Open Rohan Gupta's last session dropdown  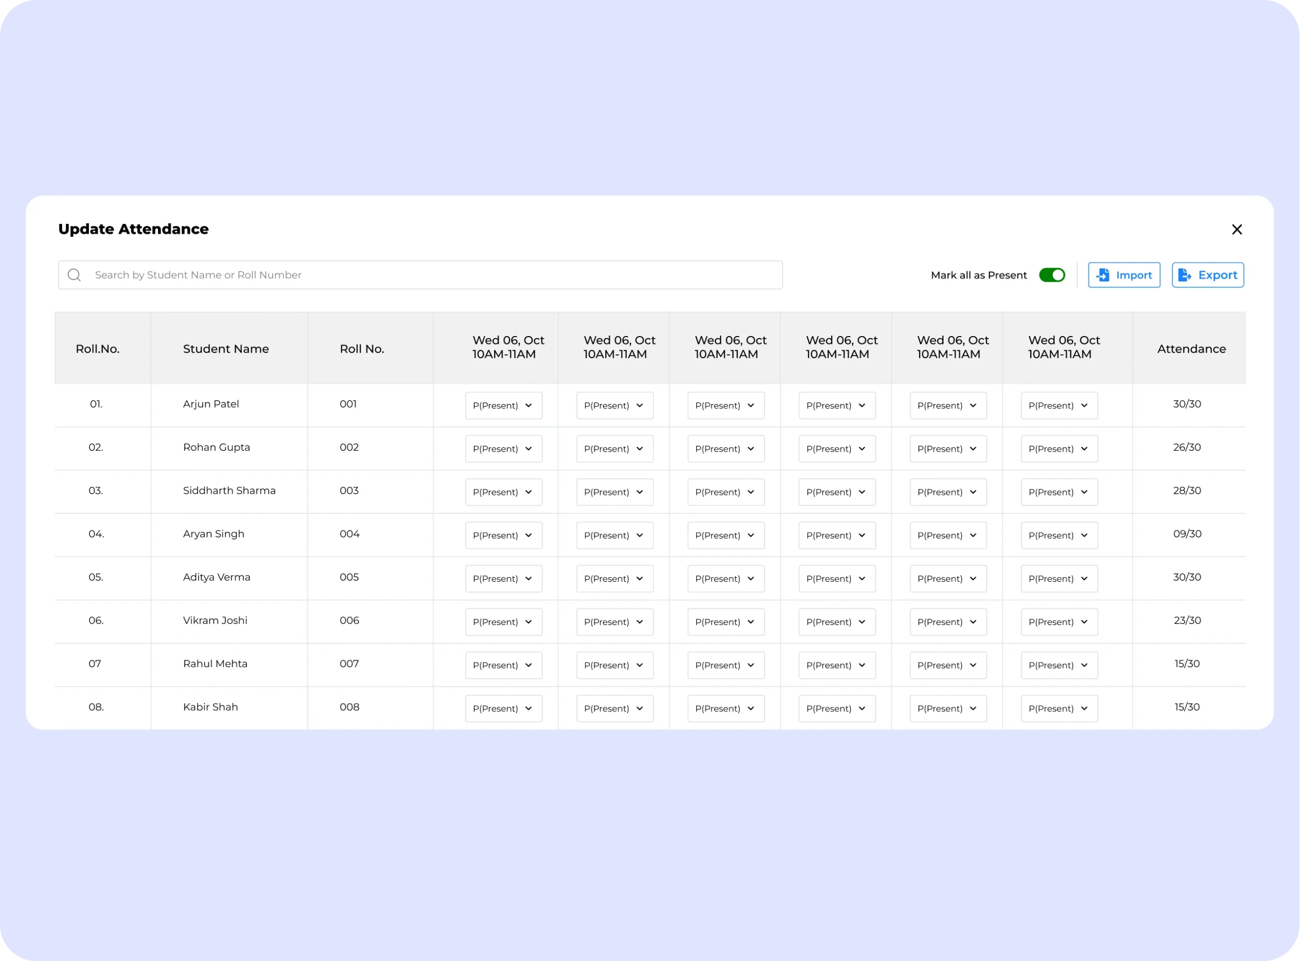click(1059, 449)
